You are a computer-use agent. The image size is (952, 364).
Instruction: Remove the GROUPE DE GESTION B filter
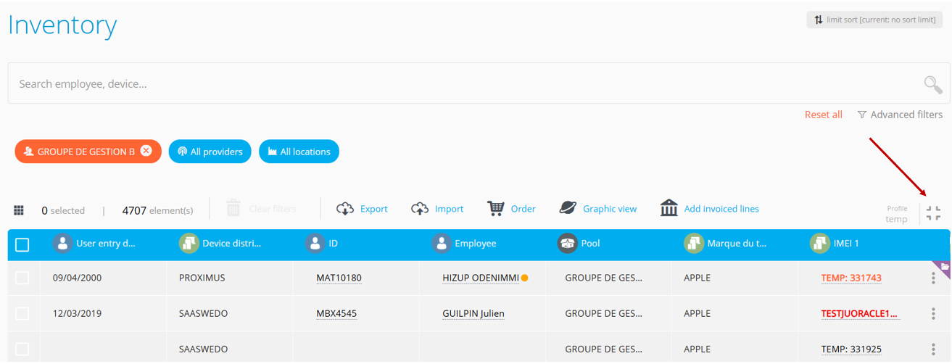146,151
